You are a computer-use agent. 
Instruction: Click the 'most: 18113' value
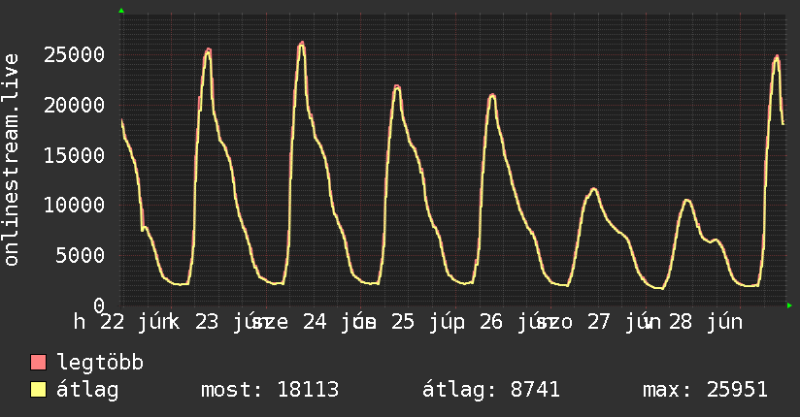270,390
